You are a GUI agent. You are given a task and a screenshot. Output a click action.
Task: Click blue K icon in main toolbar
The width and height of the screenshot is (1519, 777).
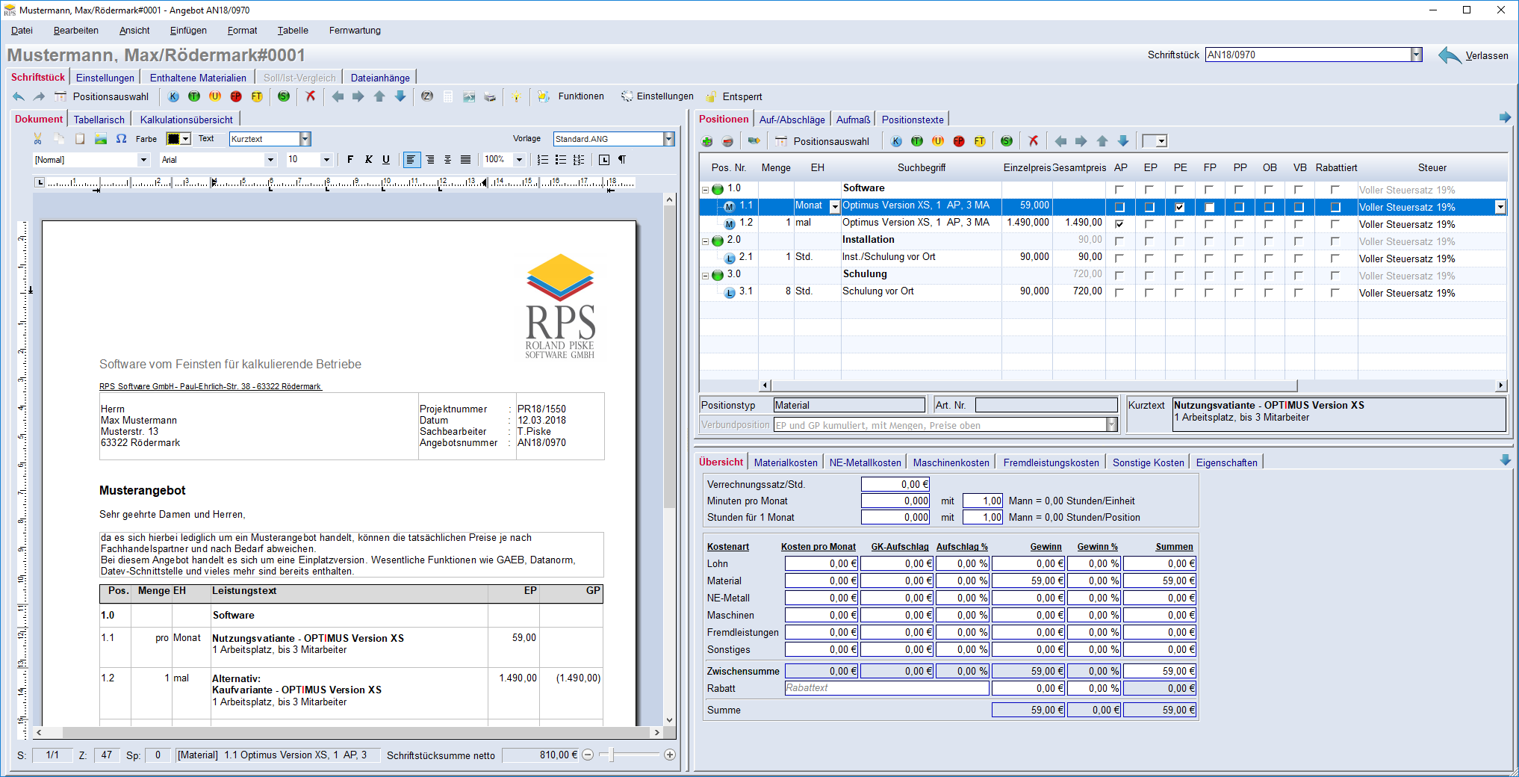(x=173, y=96)
